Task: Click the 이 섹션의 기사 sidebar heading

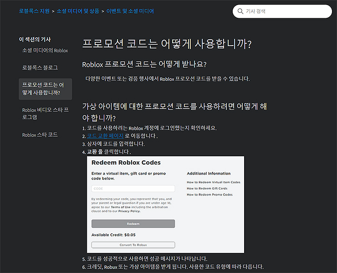Action: (35, 39)
